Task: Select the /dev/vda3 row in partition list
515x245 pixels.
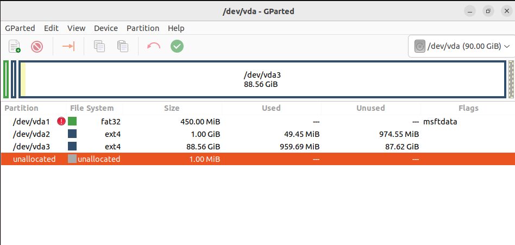Action: tap(257, 147)
